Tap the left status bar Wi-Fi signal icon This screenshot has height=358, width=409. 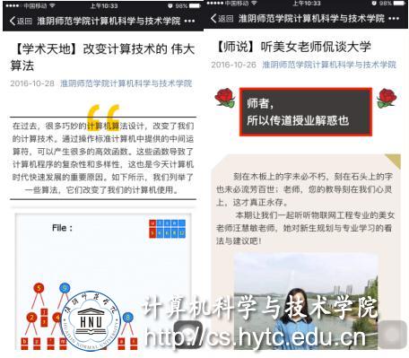[x=52, y=5]
